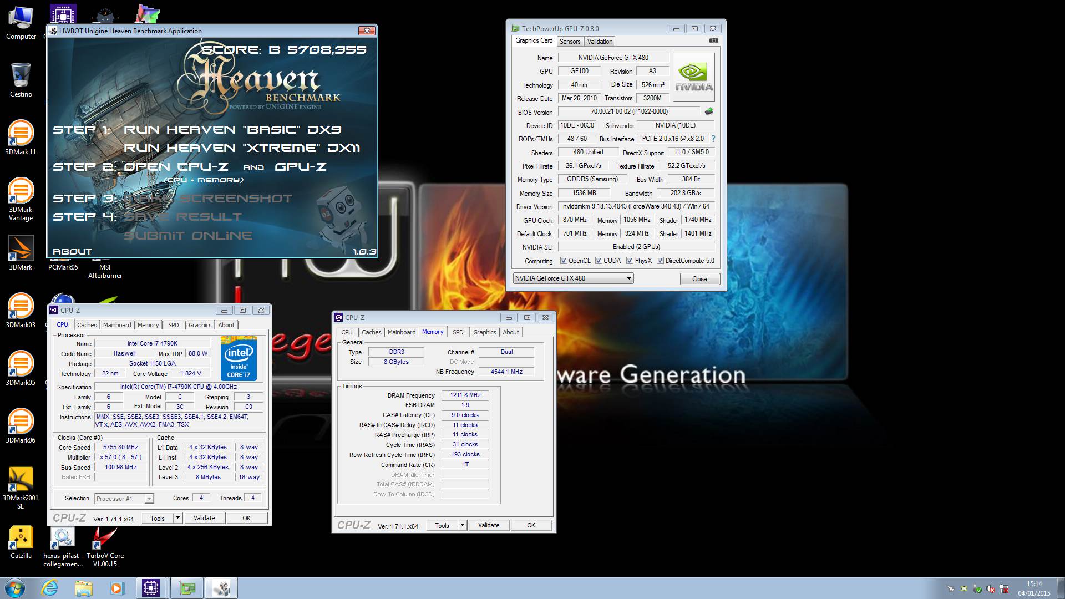Click OK in Memory CPU-Z window
Viewport: 1065px width, 599px height.
coord(531,525)
